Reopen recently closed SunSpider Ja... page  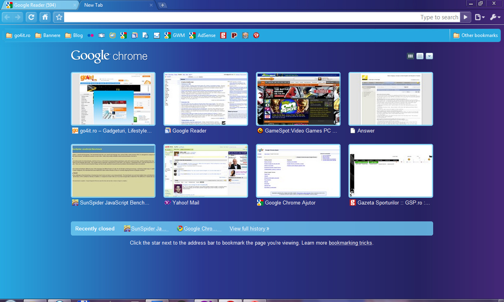146,228
